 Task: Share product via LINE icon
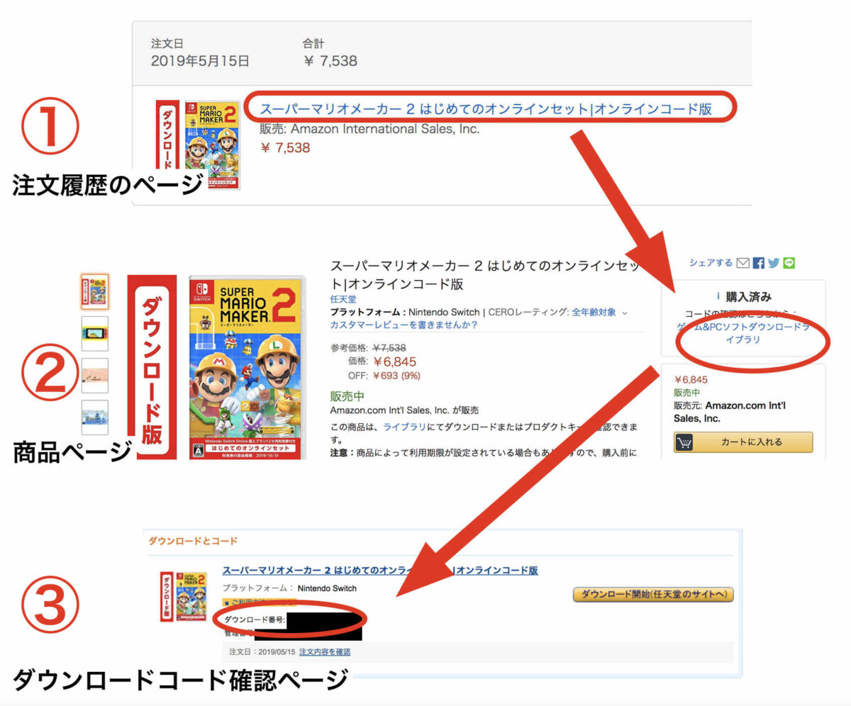tap(789, 263)
